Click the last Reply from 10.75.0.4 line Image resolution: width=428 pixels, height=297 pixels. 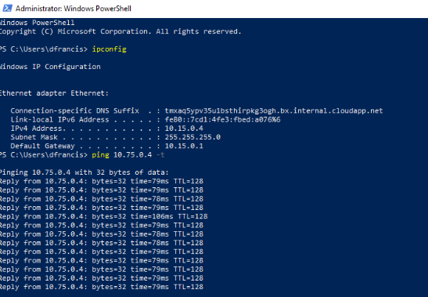click(x=102, y=287)
